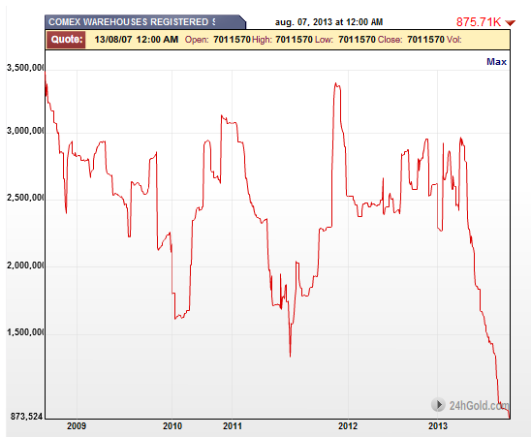The image size is (531, 437).
Task: Click the 2,000,00 y-axis label
Action: pyautogui.click(x=25, y=265)
